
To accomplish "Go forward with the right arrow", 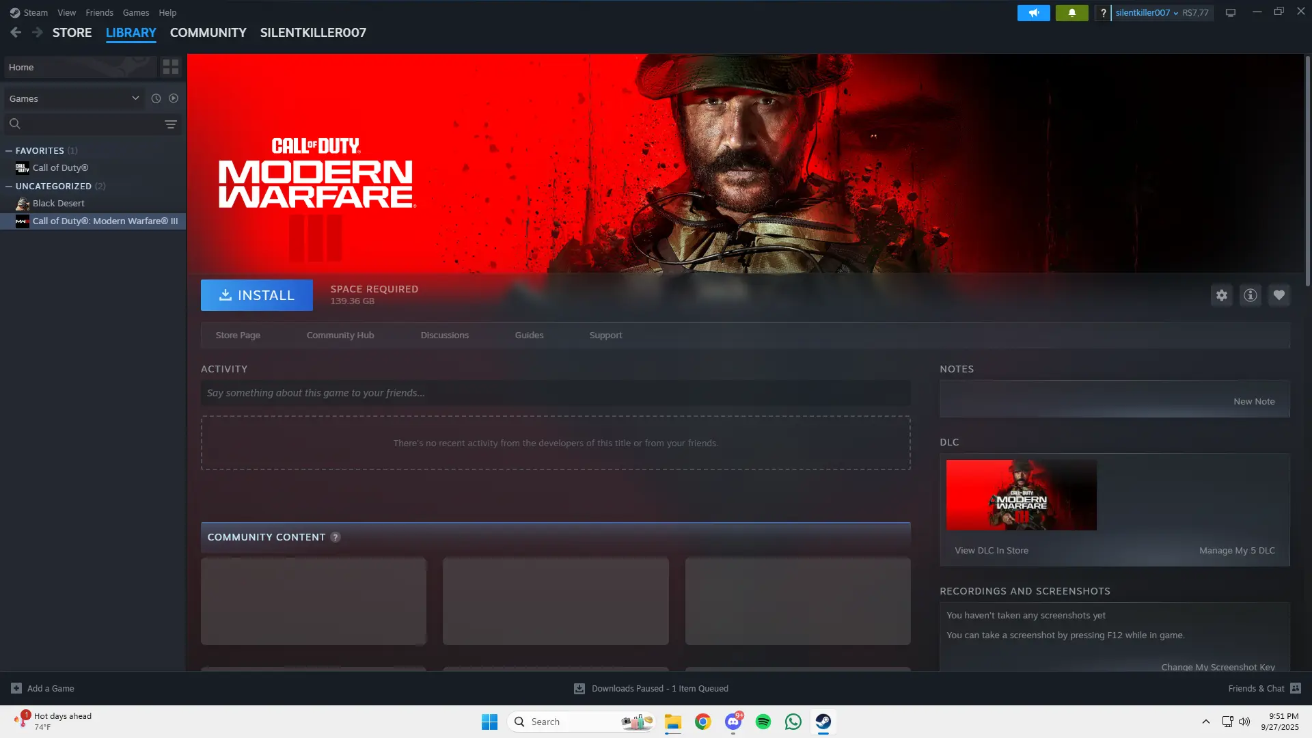I will click(x=38, y=32).
